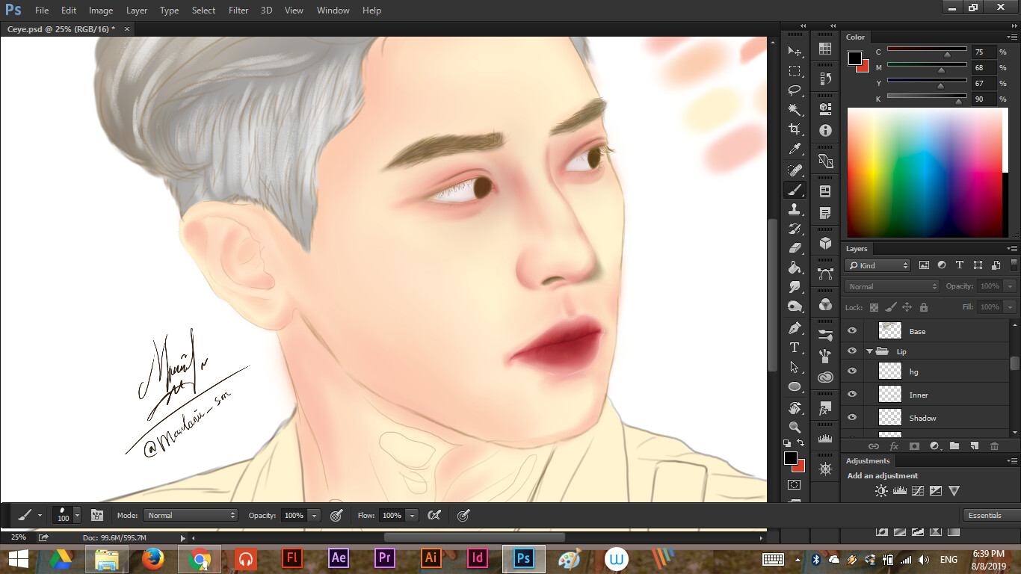Hide the Inner layer
Viewport: 1021px width, 574px height.
pyautogui.click(x=851, y=394)
